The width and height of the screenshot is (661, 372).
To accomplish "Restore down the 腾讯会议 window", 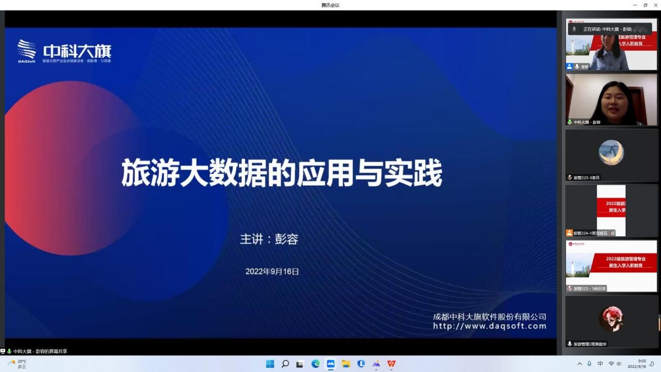I will (645, 5).
